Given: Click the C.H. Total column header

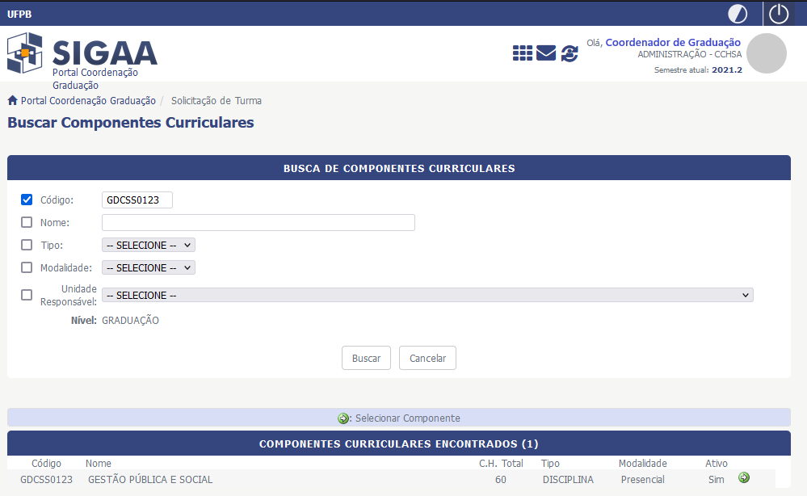Looking at the screenshot, I should 501,464.
